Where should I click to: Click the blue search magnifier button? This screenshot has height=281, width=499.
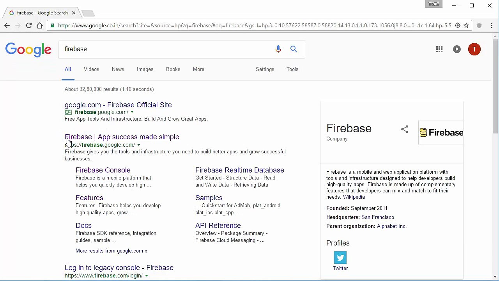294,49
